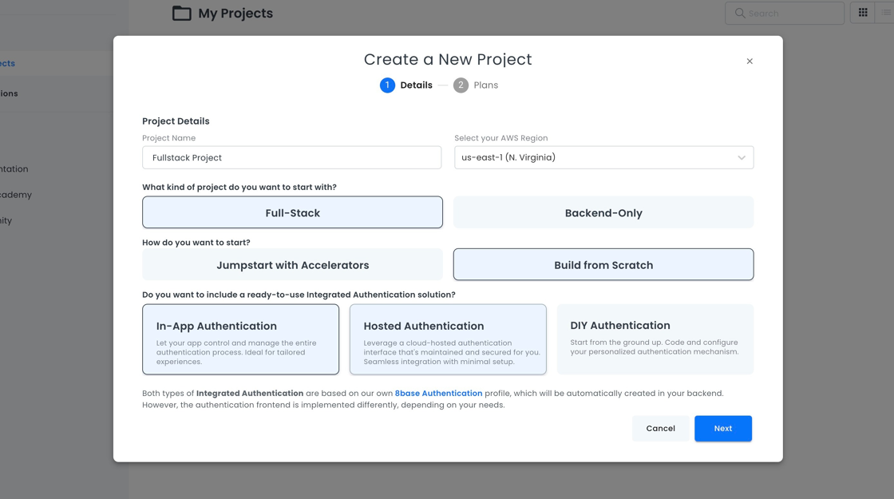
Task: Select In-App Authentication card
Action: tap(240, 339)
